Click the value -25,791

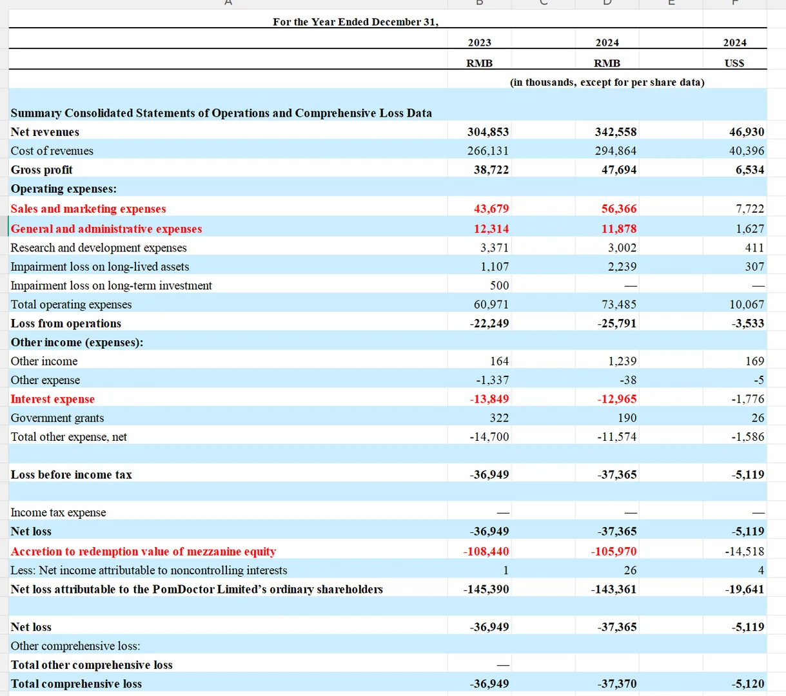pos(617,324)
